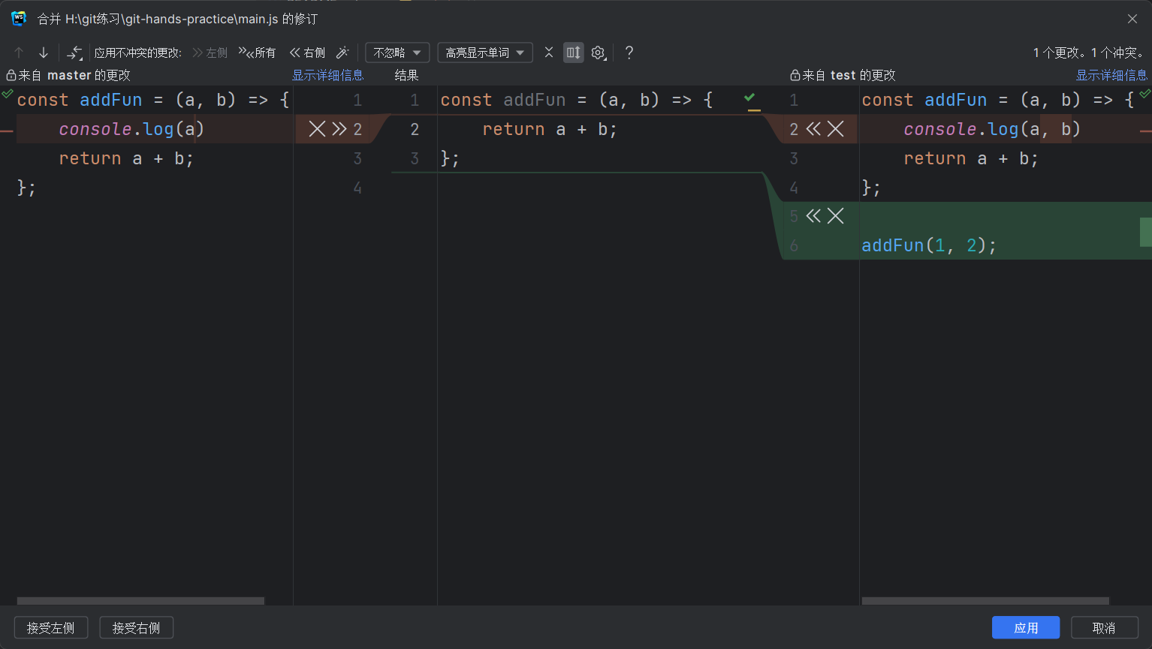
Task: Click return a + b; in result pane
Action: pyautogui.click(x=550, y=129)
